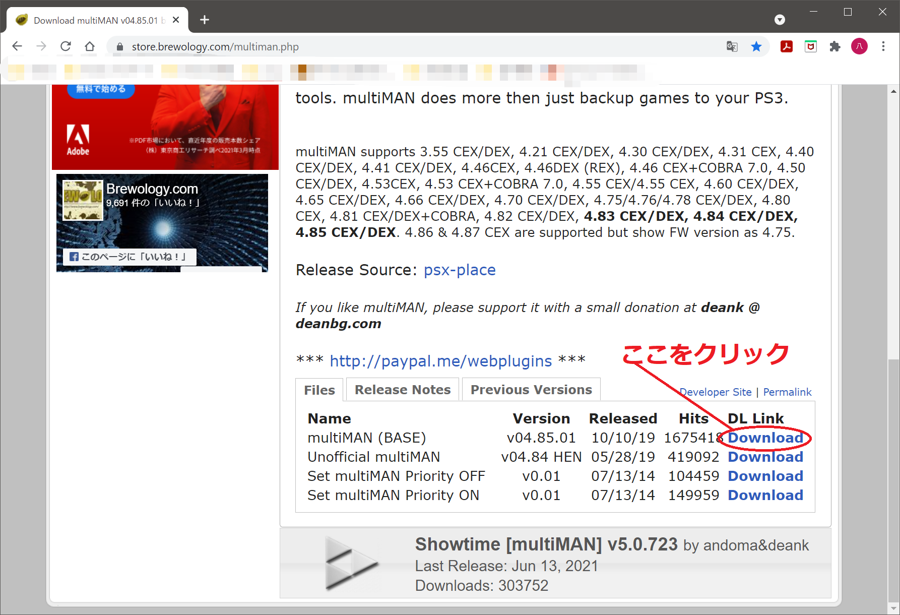900x615 pixels.
Task: Open Showtime [multiMAN] v5.0.723 title
Action: tap(546, 544)
